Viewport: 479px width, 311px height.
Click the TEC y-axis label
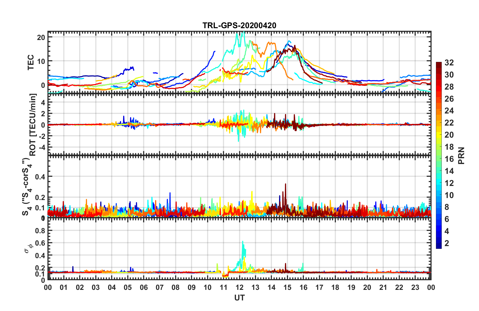31,62
